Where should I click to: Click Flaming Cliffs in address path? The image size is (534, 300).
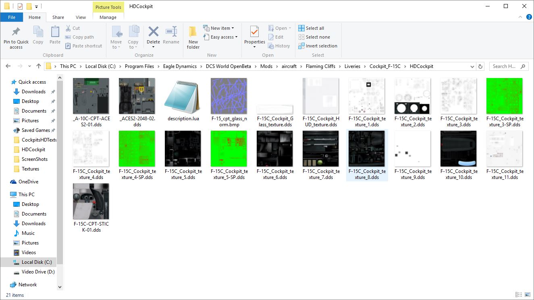pyautogui.click(x=320, y=66)
